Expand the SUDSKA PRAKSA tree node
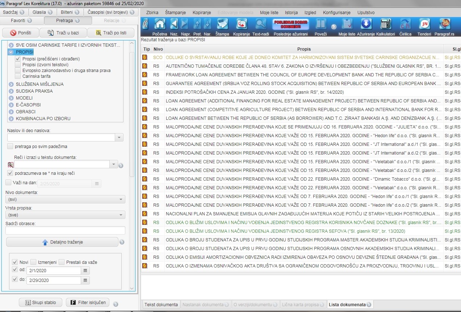 11,91
